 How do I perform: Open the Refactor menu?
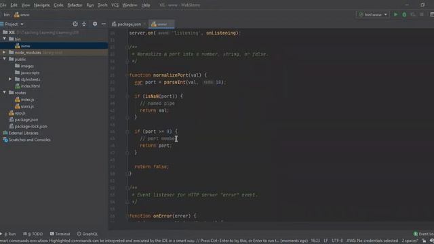[75, 5]
